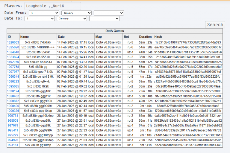Click the Name column header
The image size is (230, 153).
tap(38, 37)
